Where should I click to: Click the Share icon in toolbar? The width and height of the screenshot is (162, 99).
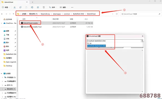(x=38, y=7)
